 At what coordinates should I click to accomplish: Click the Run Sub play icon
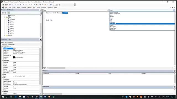(x=29, y=5)
